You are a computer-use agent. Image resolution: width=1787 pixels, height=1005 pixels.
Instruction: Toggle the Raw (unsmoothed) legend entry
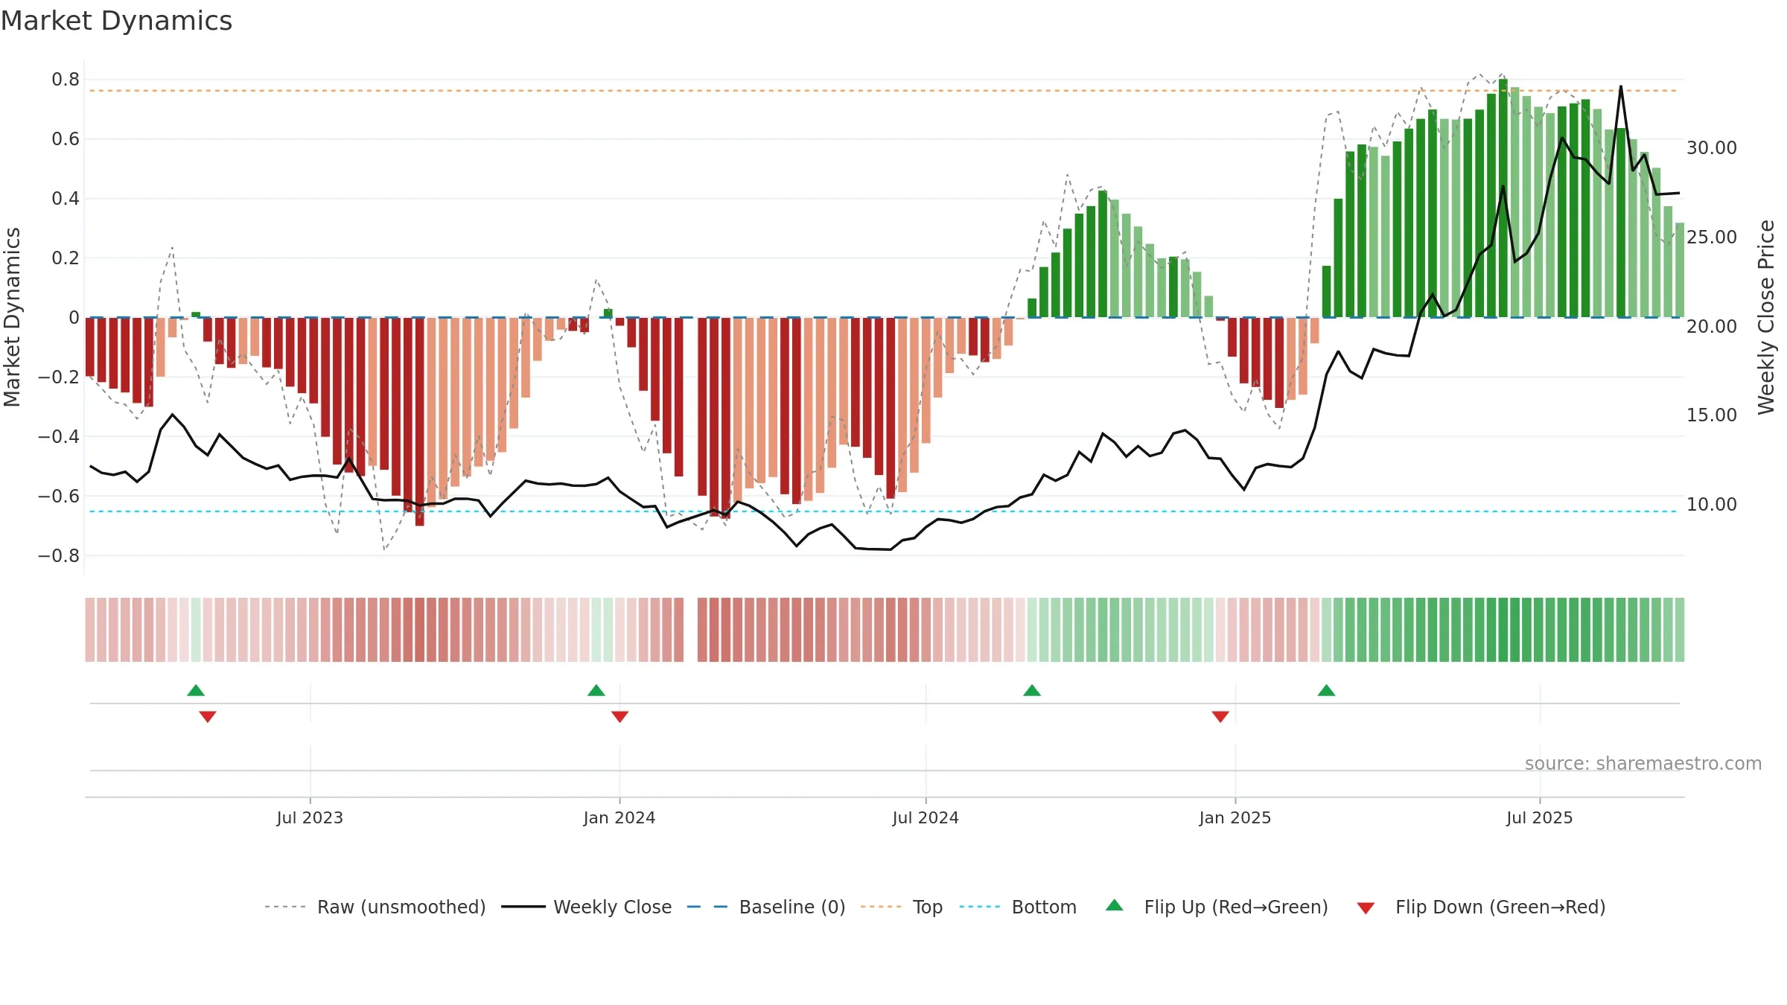point(375,907)
